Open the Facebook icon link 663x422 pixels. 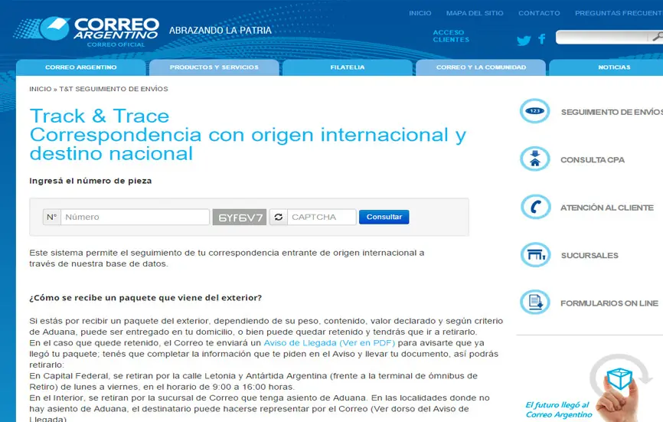[541, 39]
